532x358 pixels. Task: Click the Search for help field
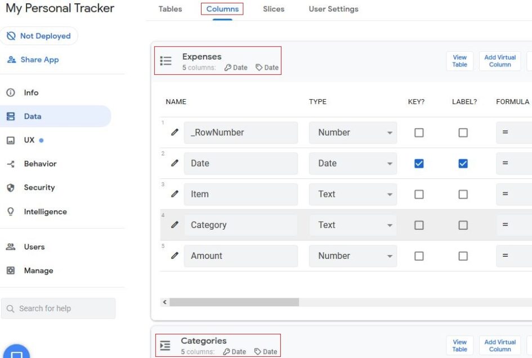click(59, 308)
